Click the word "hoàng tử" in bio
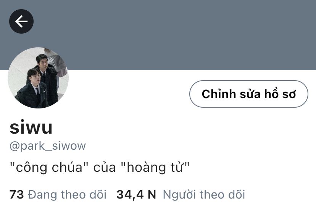 [x=155, y=167]
